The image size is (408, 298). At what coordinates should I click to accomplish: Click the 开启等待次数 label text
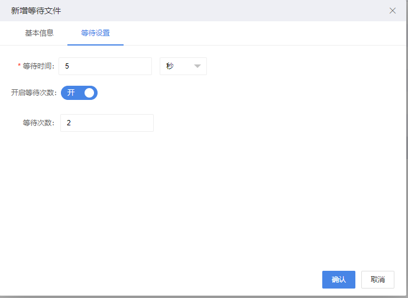pyautogui.click(x=34, y=93)
